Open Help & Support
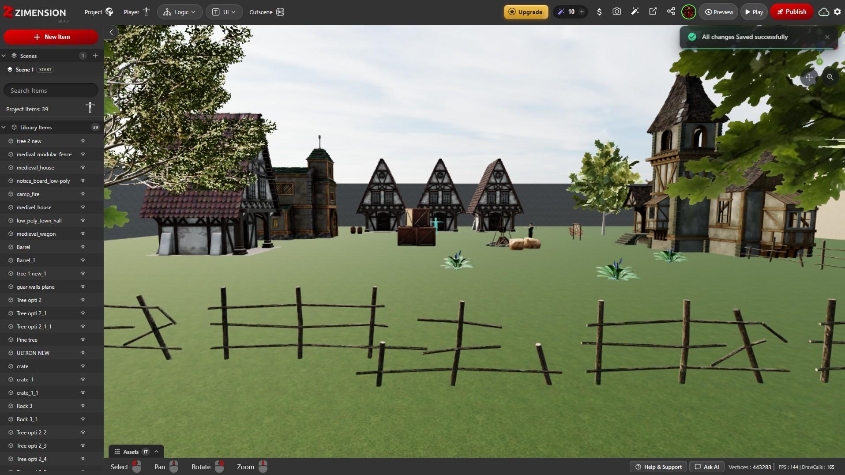Viewport: 845px width, 475px height. (x=658, y=467)
